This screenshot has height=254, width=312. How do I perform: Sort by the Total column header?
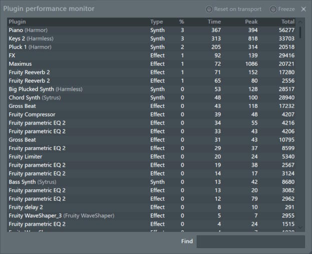coord(287,22)
